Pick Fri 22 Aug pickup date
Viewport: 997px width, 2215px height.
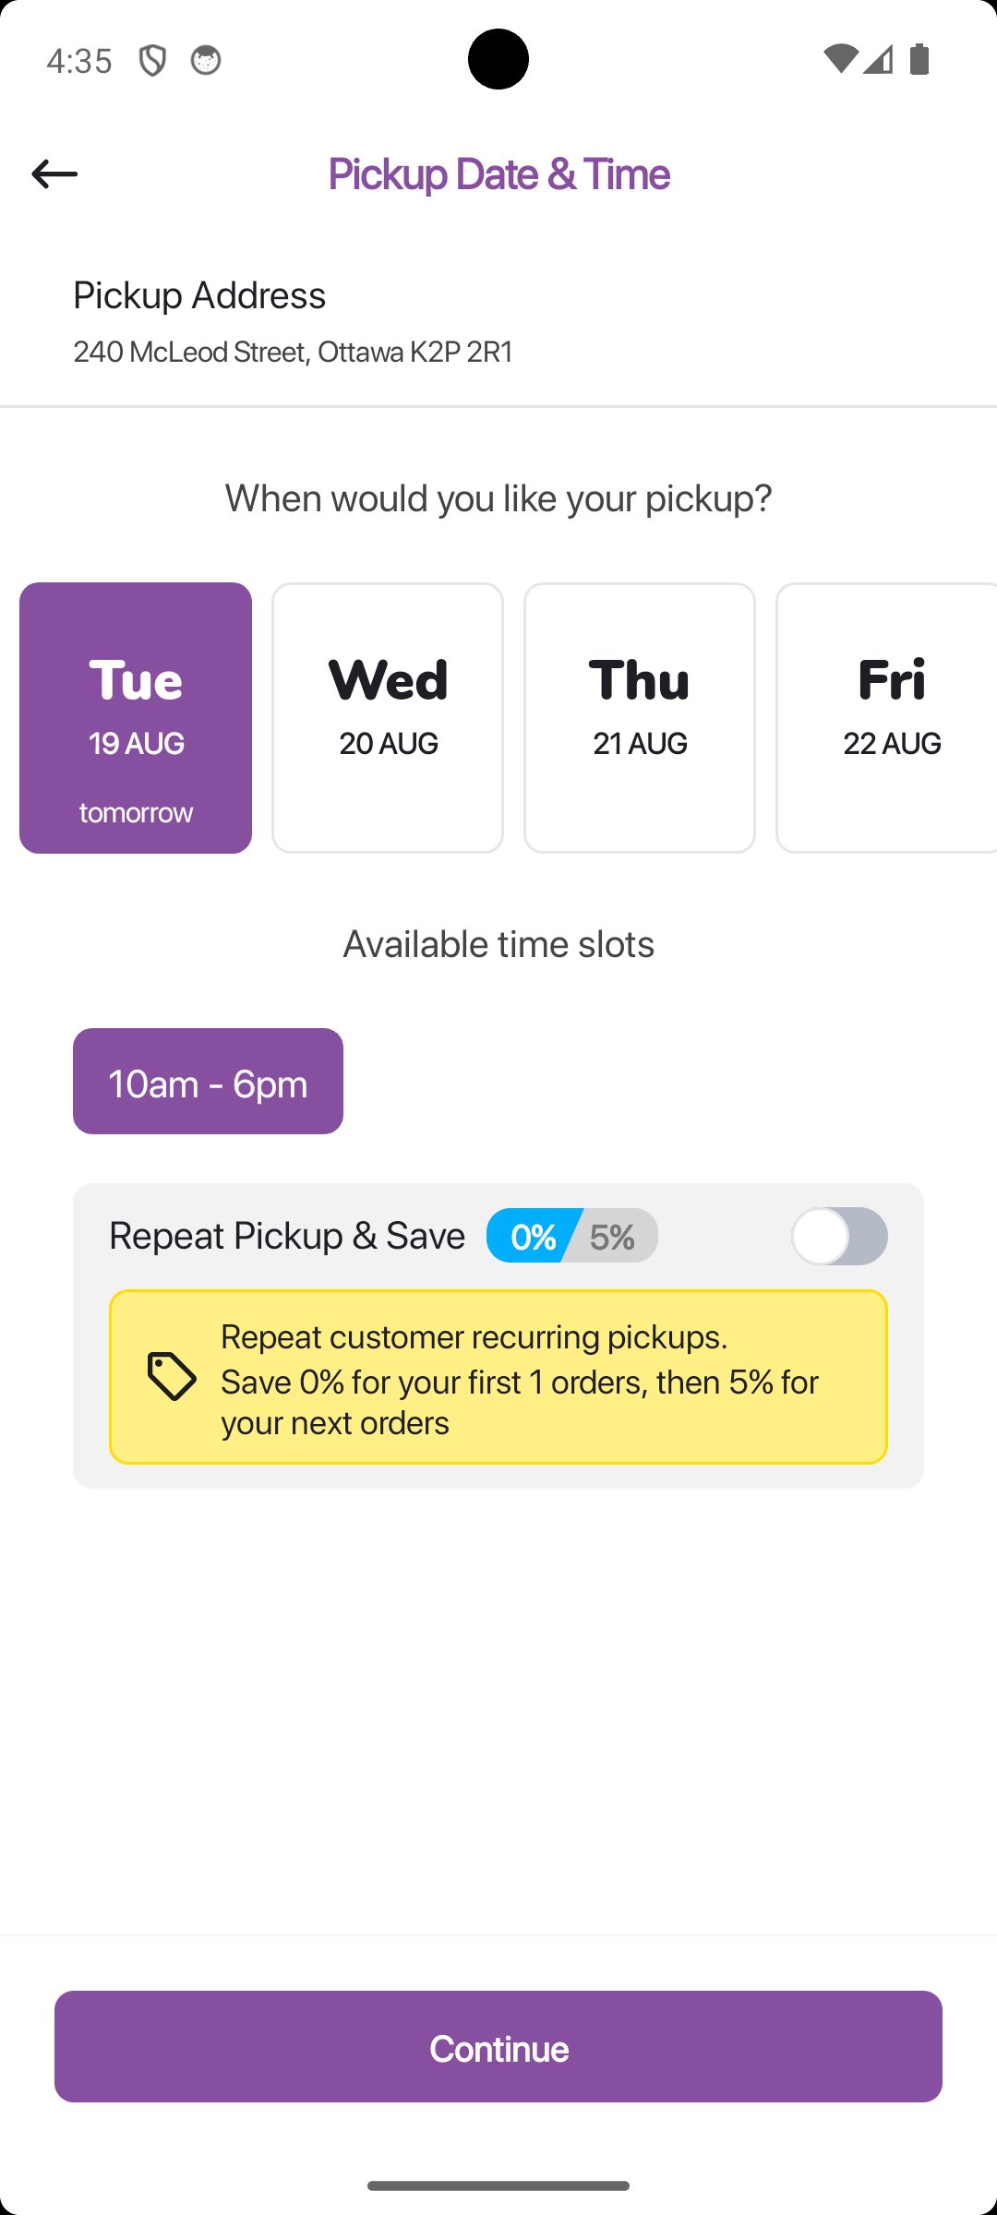pyautogui.click(x=888, y=717)
